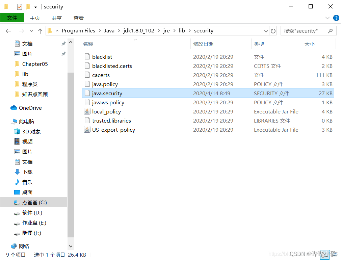This screenshot has height=260, width=341.
Task: Click the 软件 (D:) drive icon
Action: (17, 213)
